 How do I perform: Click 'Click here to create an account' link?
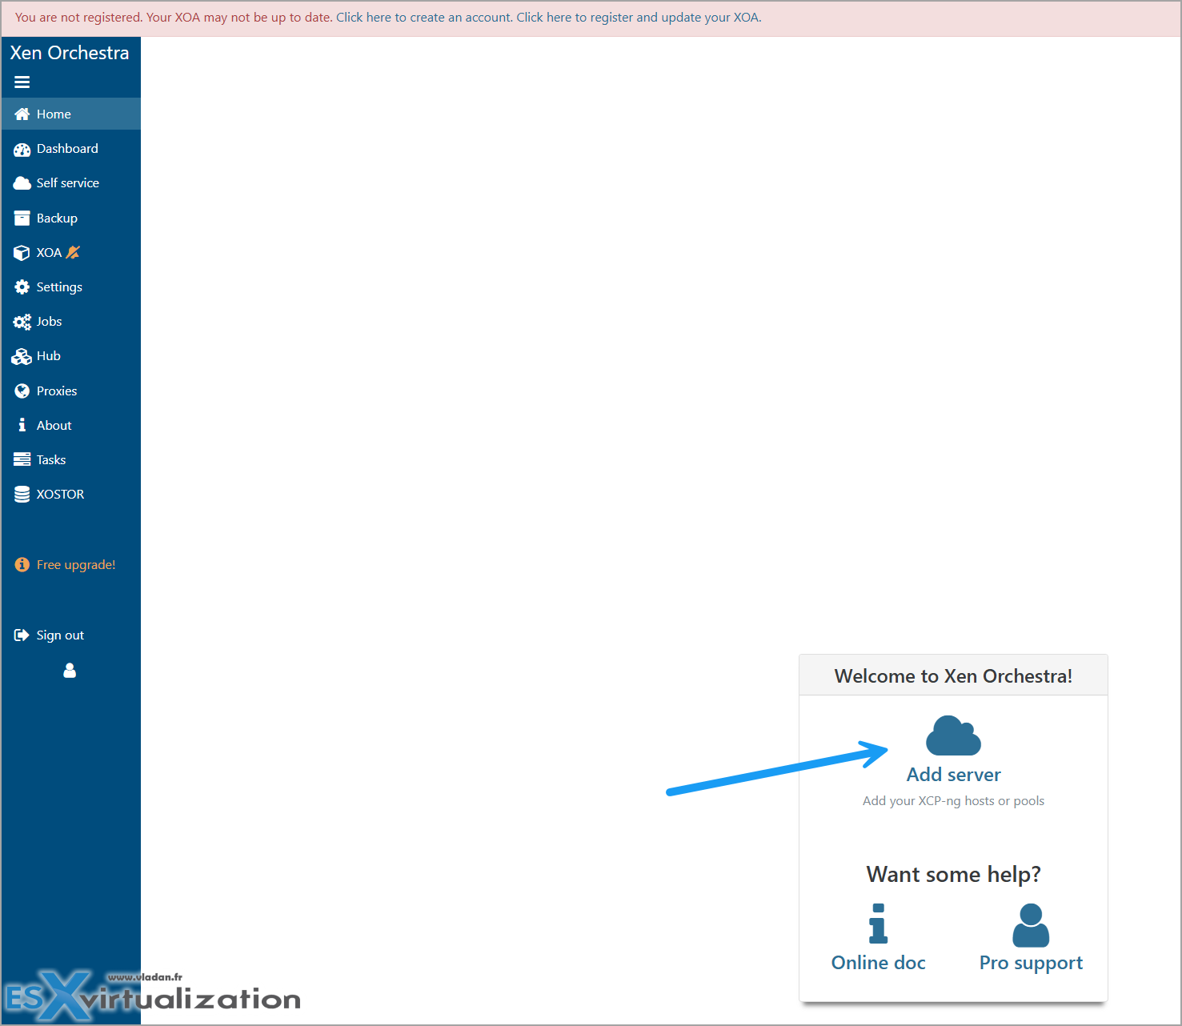tap(423, 18)
